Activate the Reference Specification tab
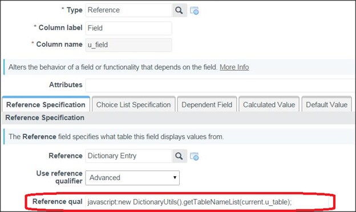 click(46, 104)
